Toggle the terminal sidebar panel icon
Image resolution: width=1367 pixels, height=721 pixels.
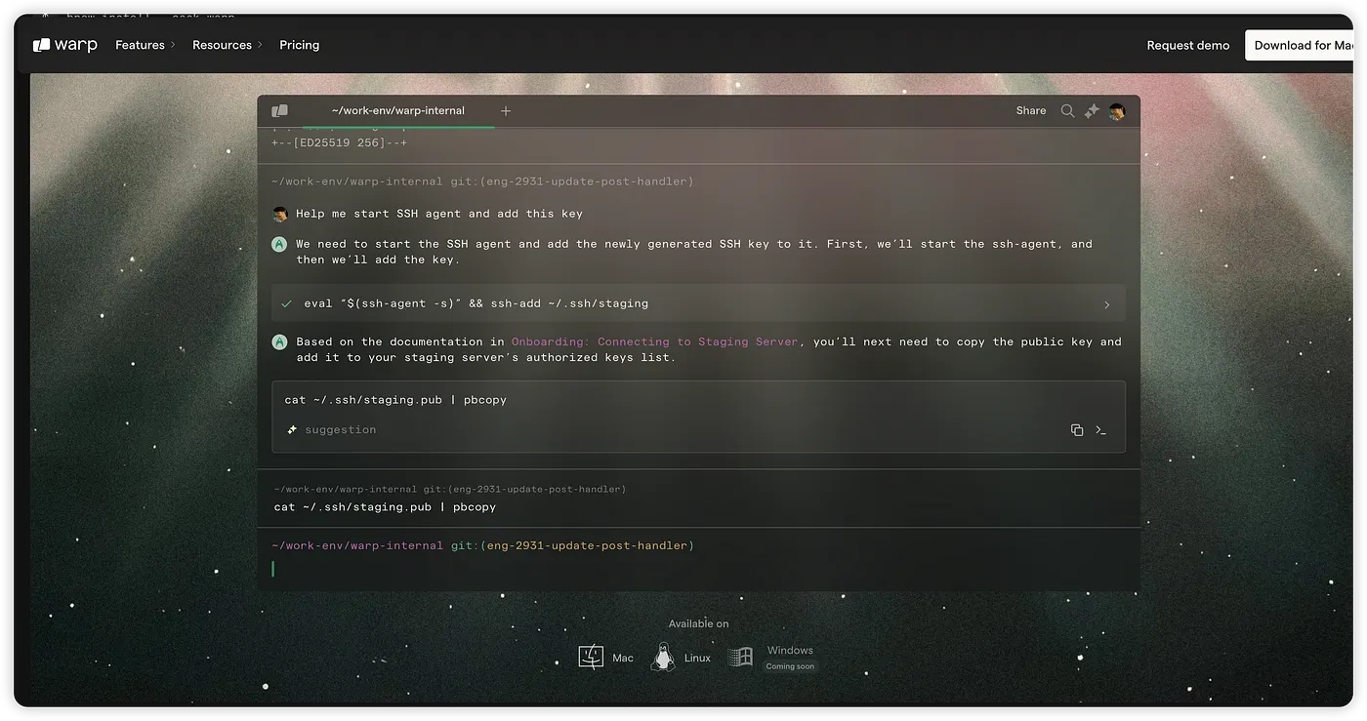point(280,111)
